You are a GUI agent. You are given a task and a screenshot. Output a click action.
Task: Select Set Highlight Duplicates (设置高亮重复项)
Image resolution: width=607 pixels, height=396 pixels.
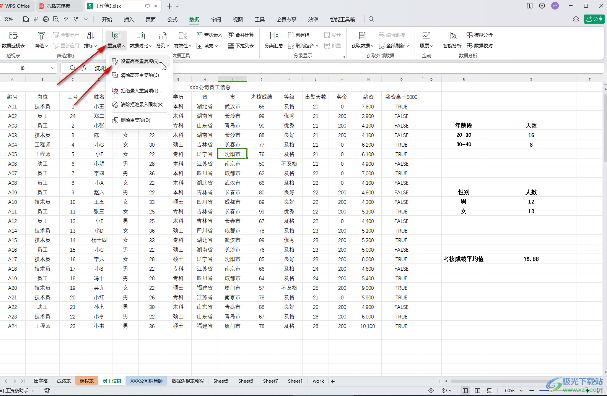[x=139, y=61]
